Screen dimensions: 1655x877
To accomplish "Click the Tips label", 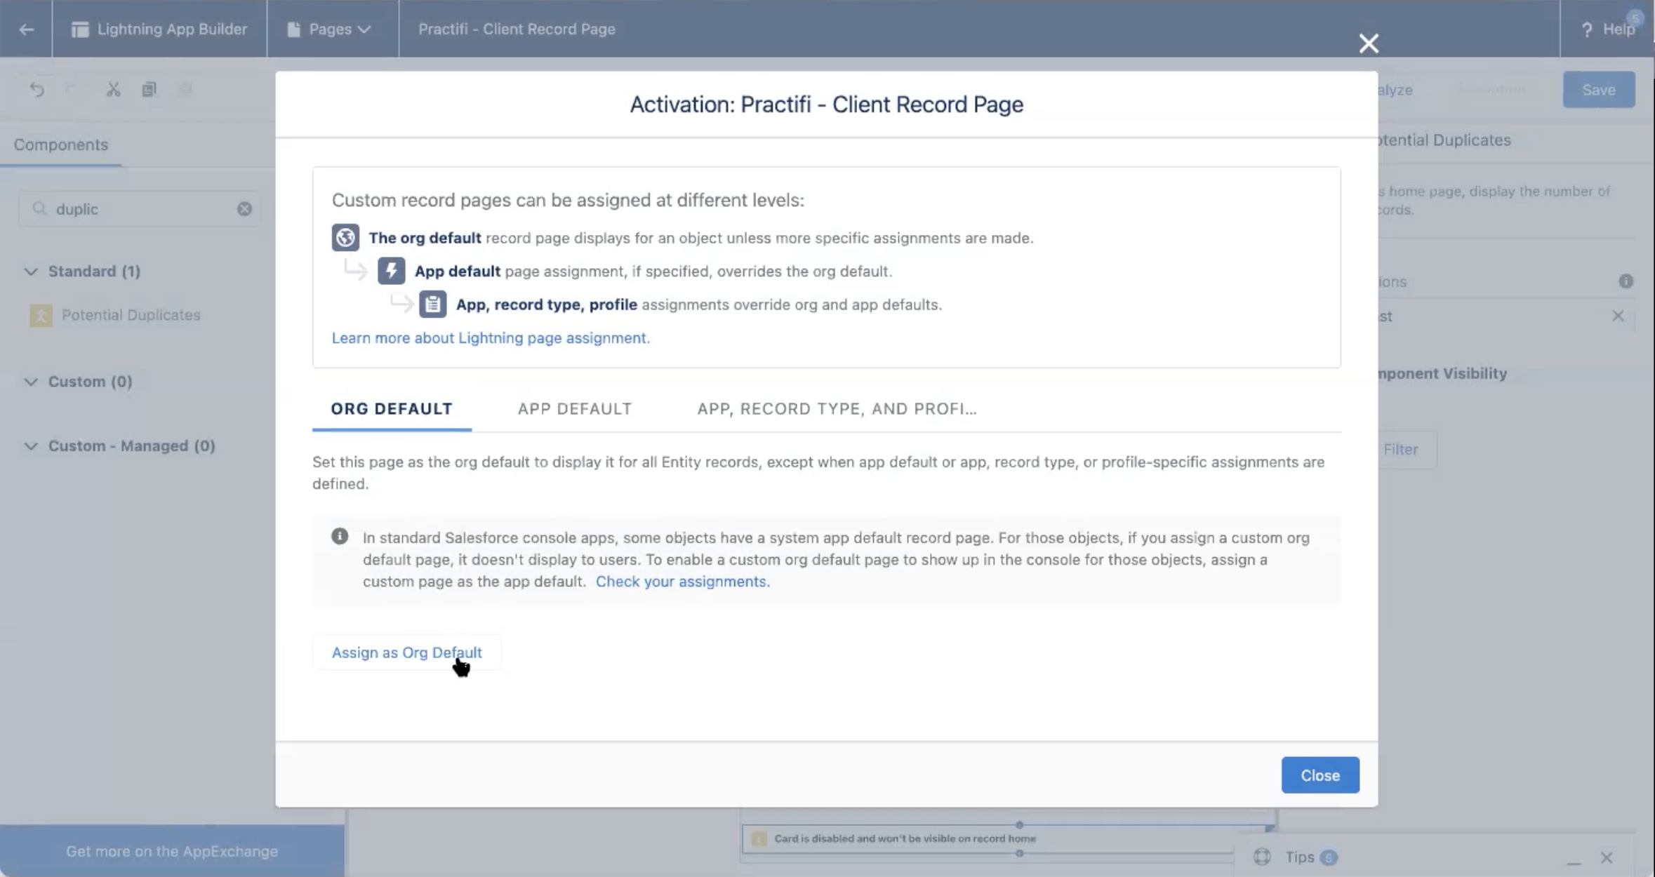I will 1299,857.
